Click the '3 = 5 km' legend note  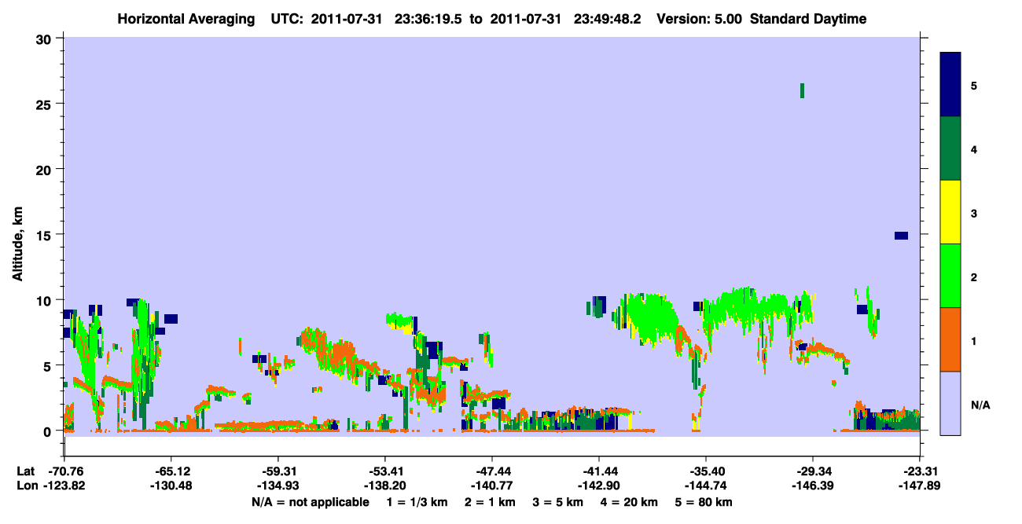click(x=558, y=502)
